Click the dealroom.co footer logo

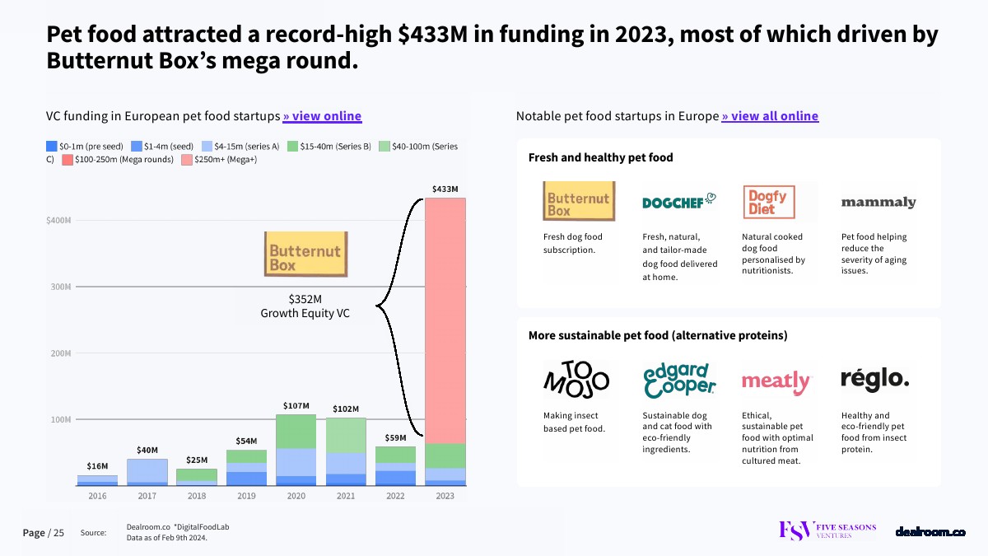tap(930, 532)
